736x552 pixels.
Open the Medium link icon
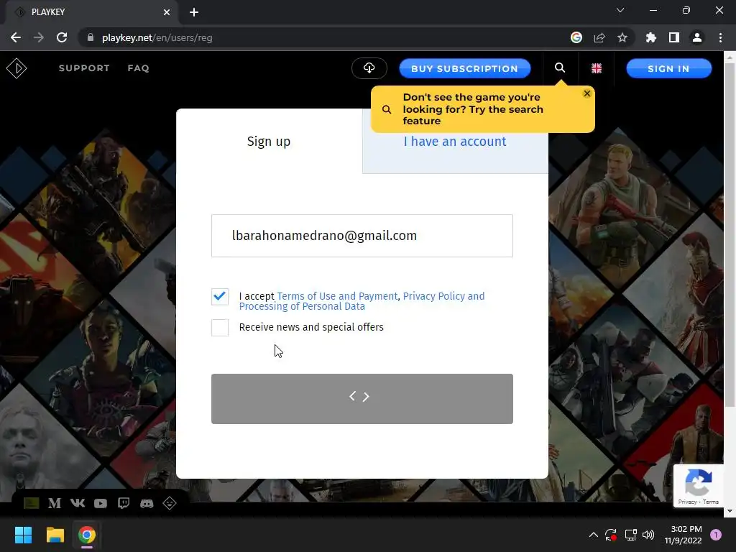55,503
